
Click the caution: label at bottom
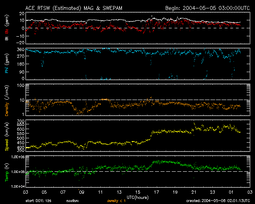(x=72, y=201)
